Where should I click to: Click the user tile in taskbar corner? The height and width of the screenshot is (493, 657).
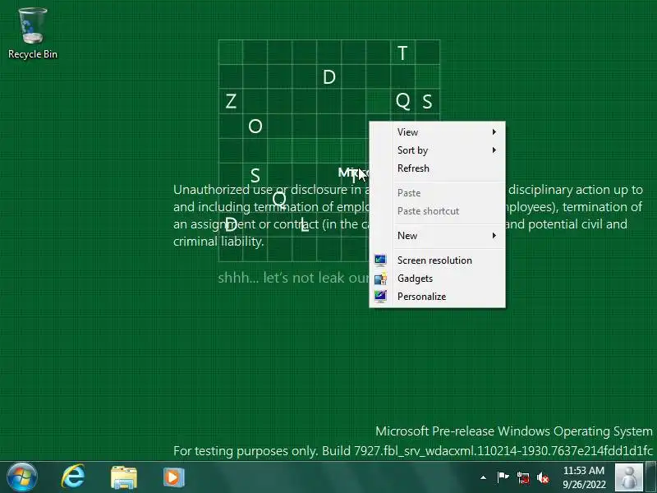pos(629,477)
